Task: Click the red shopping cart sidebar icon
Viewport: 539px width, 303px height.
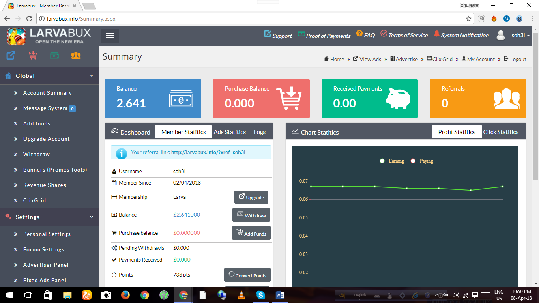Action: [x=32, y=56]
